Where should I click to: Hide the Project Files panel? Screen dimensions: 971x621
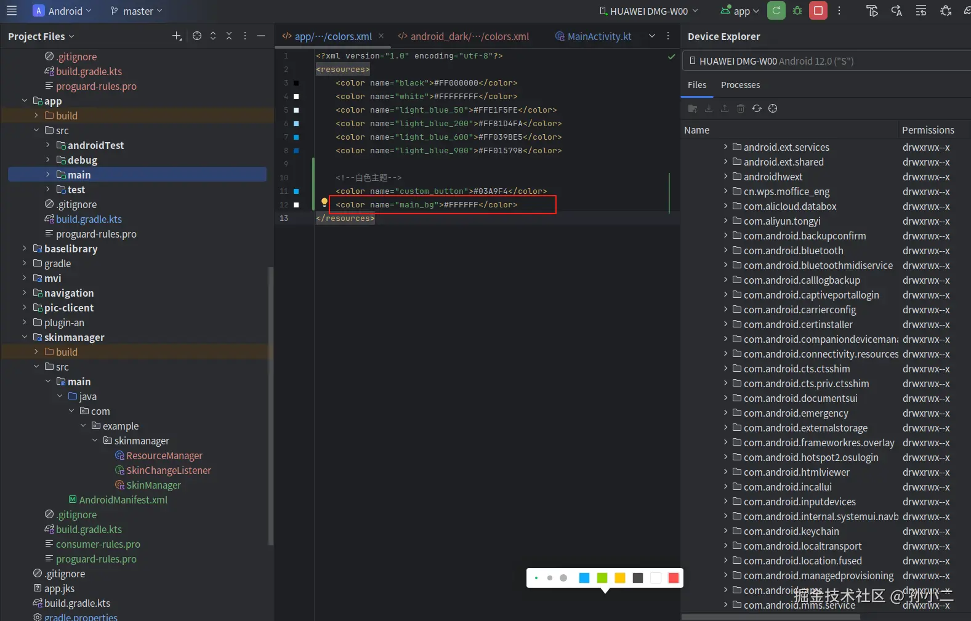(261, 36)
